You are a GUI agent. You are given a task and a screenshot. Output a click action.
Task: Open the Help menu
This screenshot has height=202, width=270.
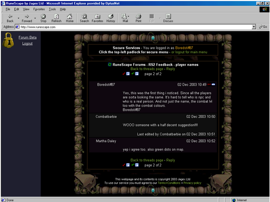coord(63,9)
